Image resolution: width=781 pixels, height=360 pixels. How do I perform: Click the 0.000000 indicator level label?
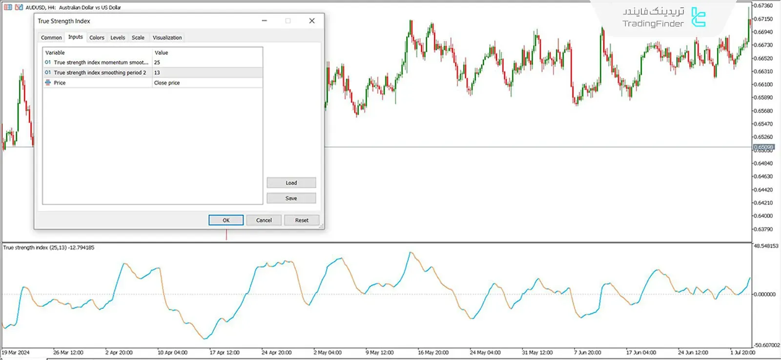tap(764, 294)
